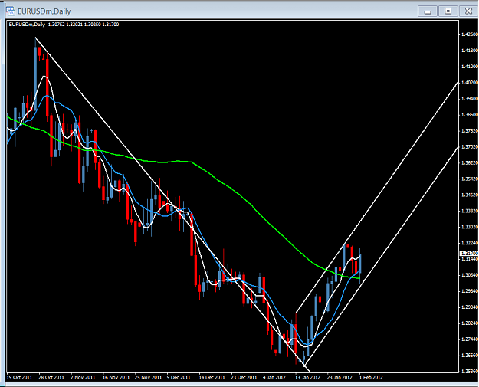Click the latest blue candlestick
The width and height of the screenshot is (479, 387).
click(360, 263)
